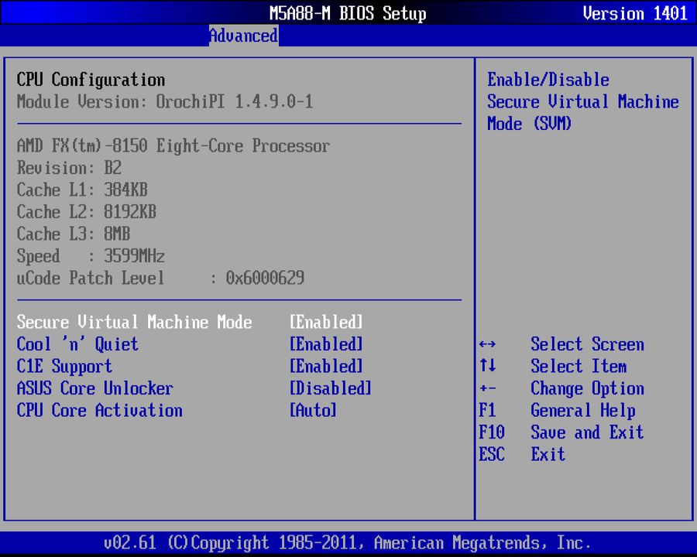This screenshot has width=697, height=557.
Task: Select the Cool 'n' Quiet option
Action: [77, 344]
